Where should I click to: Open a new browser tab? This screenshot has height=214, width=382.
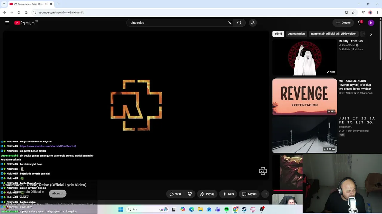(x=58, y=4)
